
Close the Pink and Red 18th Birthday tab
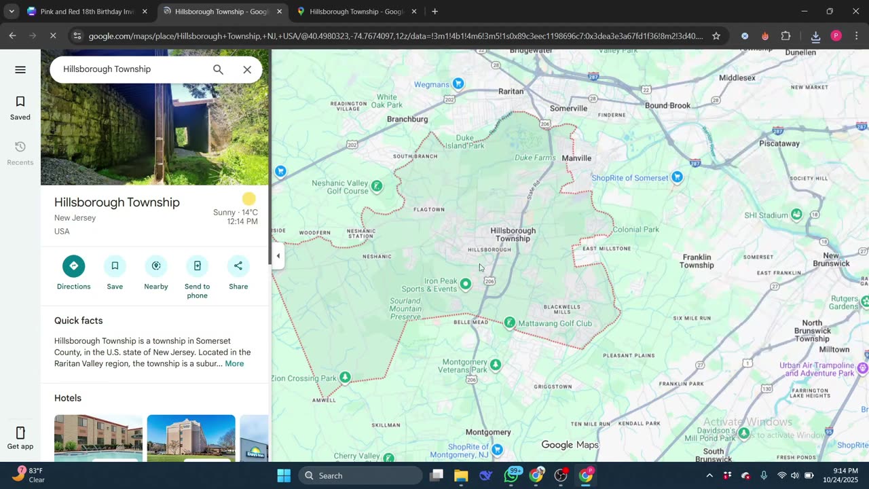coord(145,12)
